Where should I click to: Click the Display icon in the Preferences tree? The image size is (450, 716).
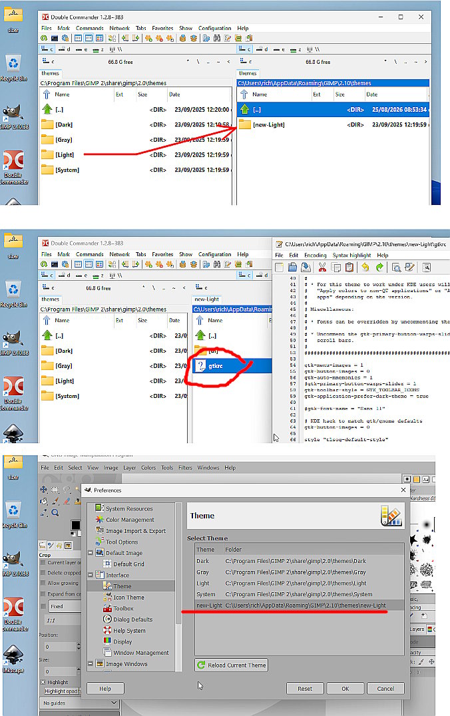[107, 641]
